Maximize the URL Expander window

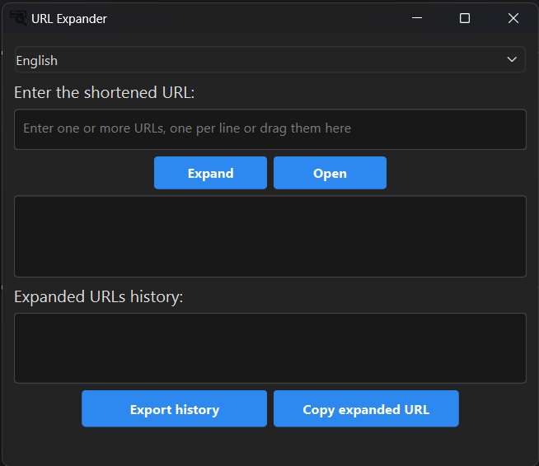(x=465, y=18)
